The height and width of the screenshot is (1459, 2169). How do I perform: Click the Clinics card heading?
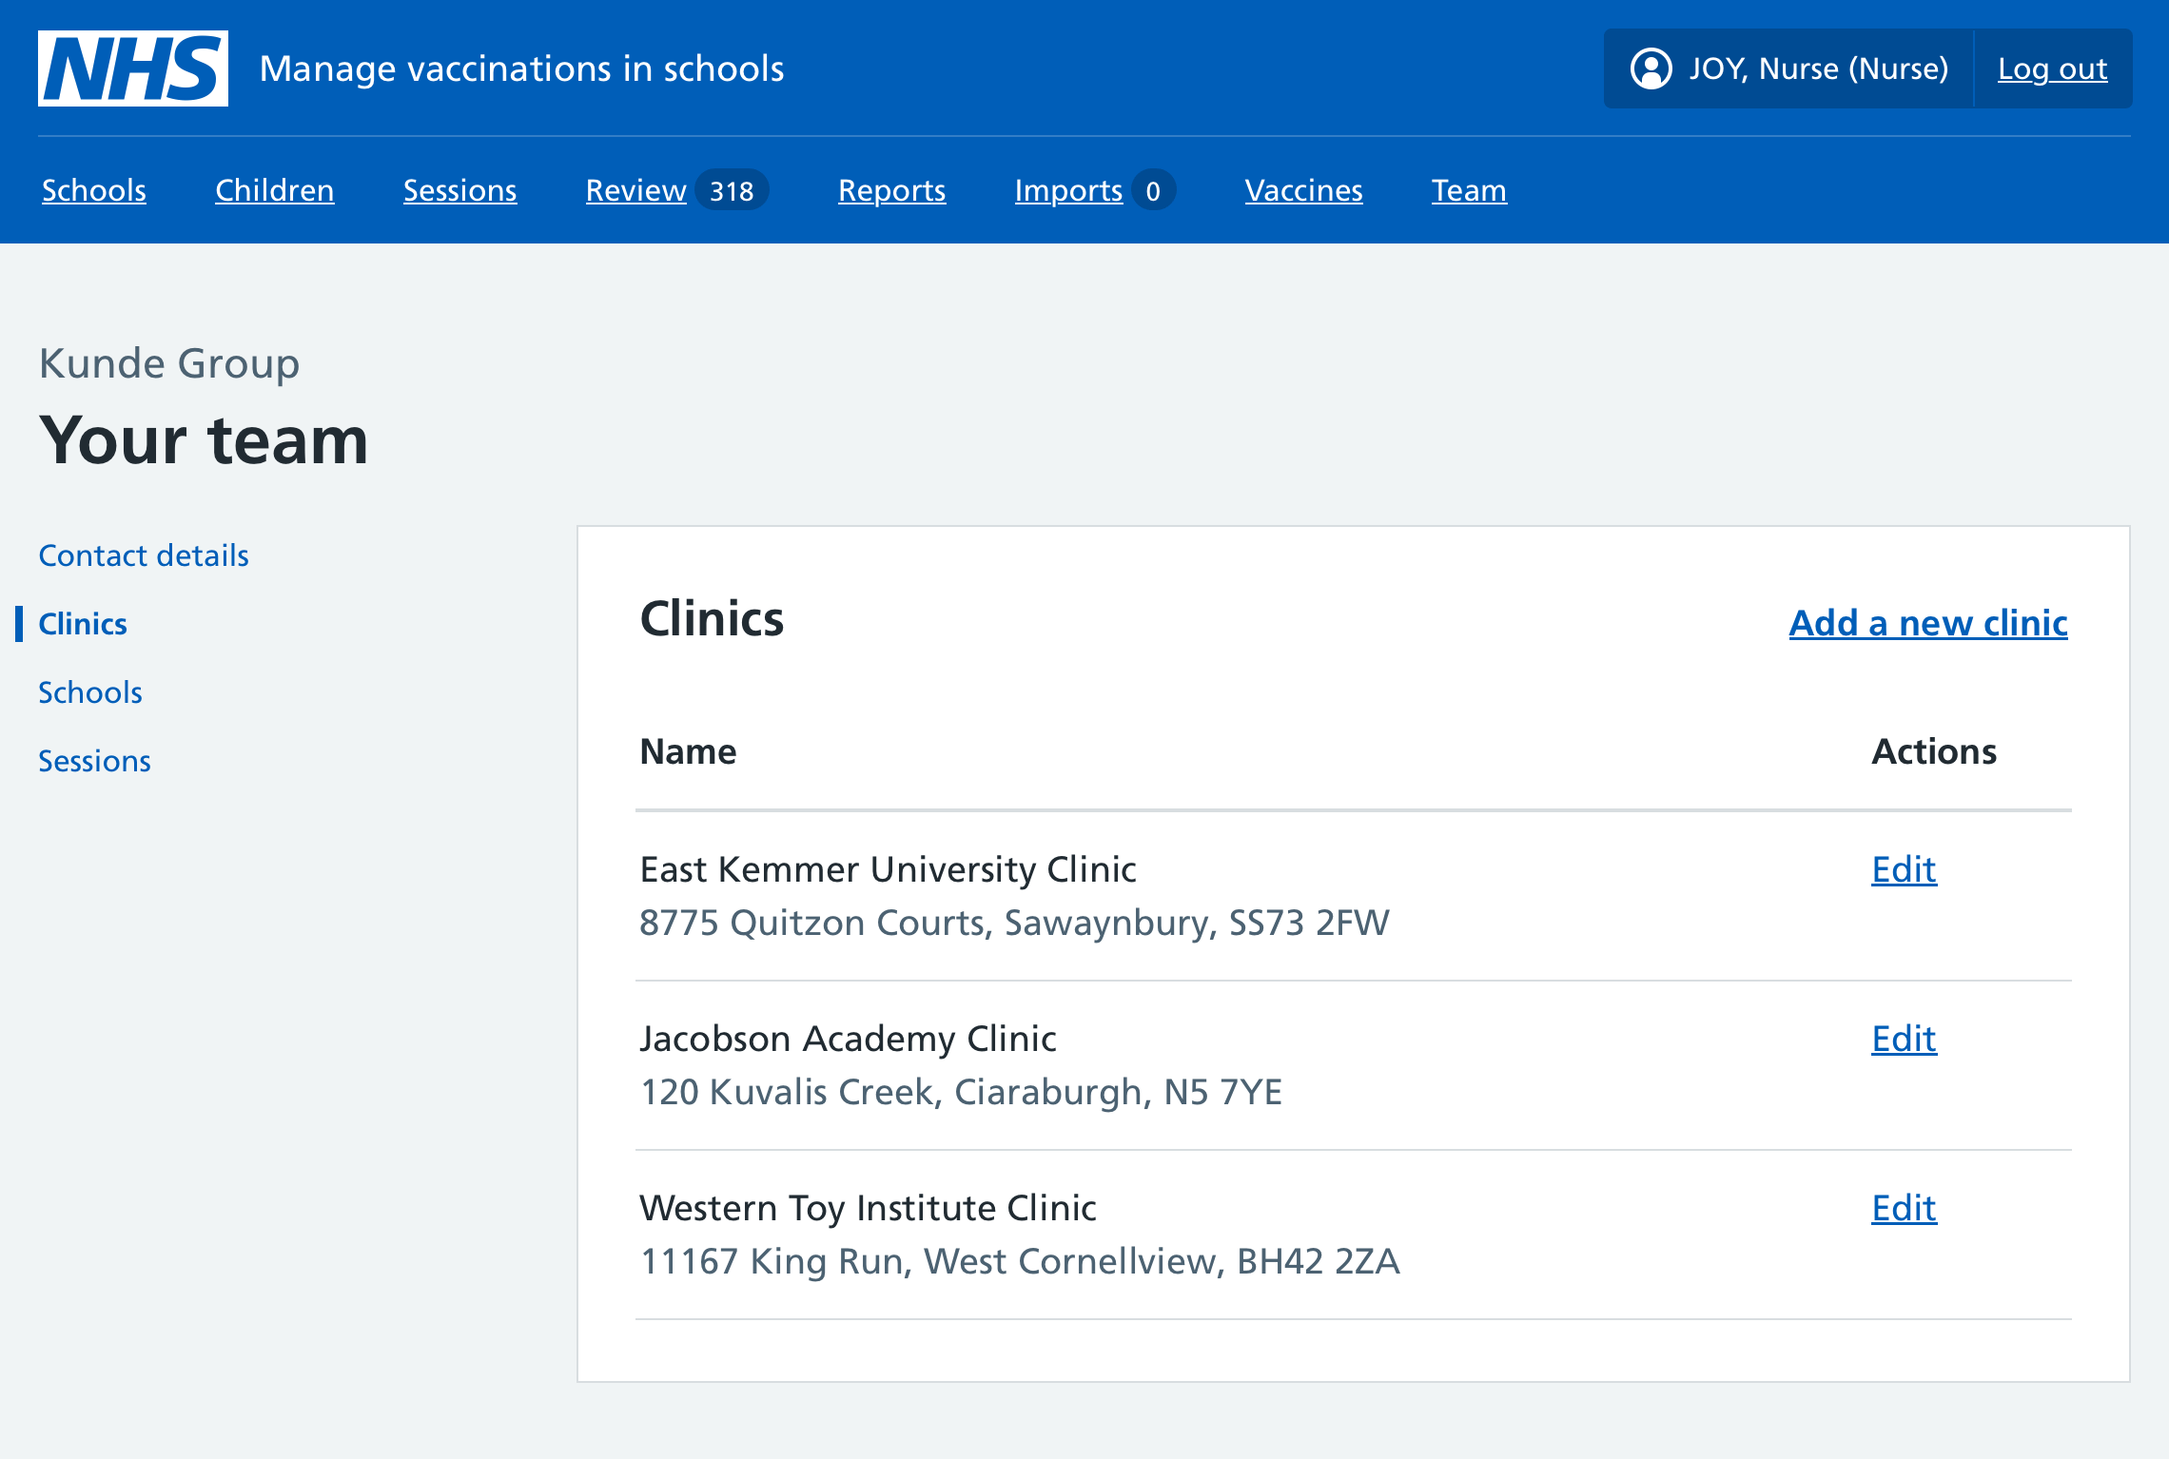[712, 618]
